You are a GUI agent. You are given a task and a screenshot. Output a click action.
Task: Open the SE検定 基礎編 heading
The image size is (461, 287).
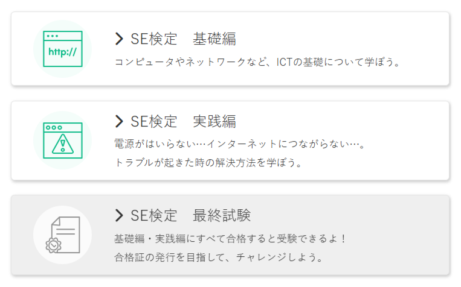183,39
